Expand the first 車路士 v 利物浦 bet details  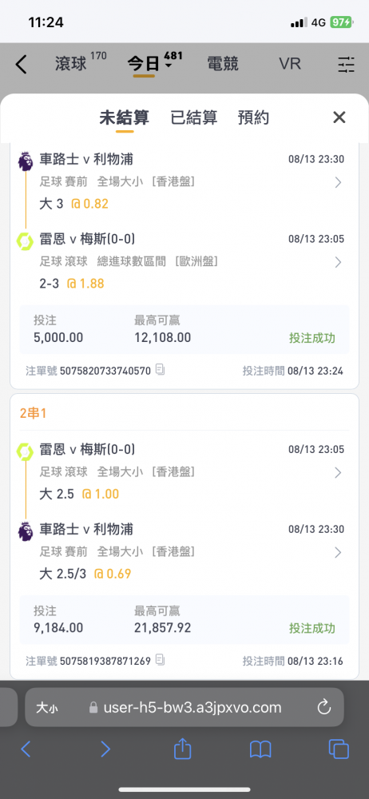click(338, 182)
